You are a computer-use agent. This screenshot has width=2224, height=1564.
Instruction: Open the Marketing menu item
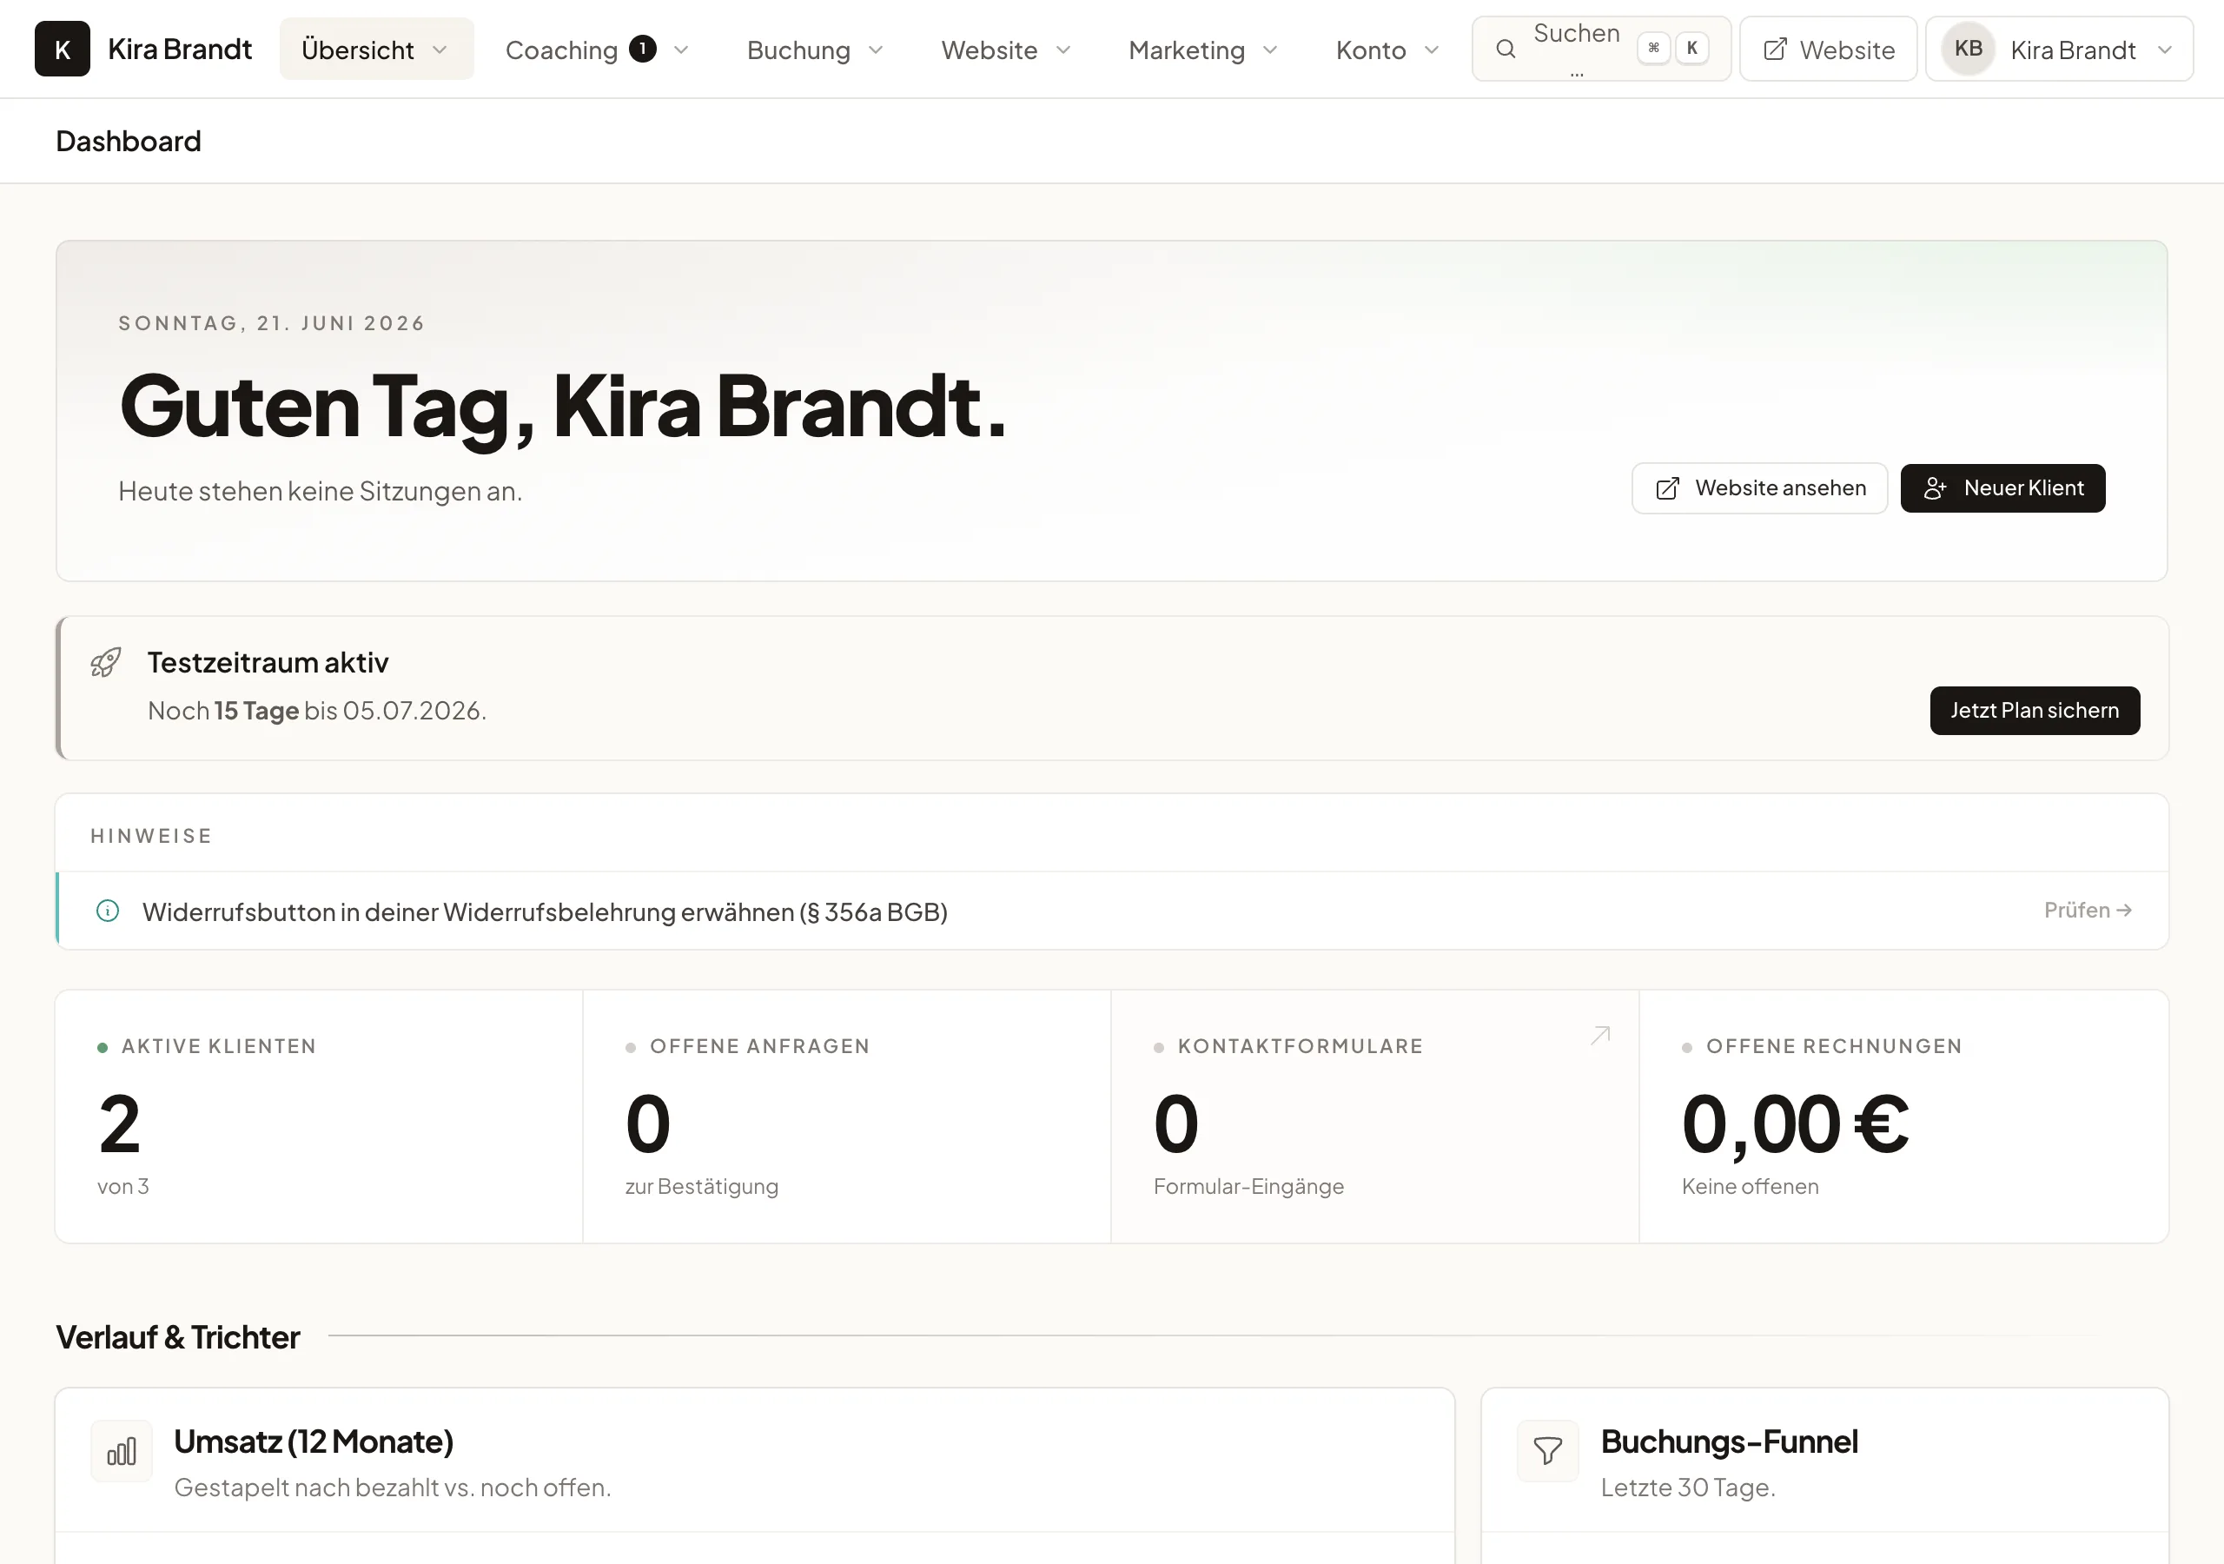pos(1204,49)
